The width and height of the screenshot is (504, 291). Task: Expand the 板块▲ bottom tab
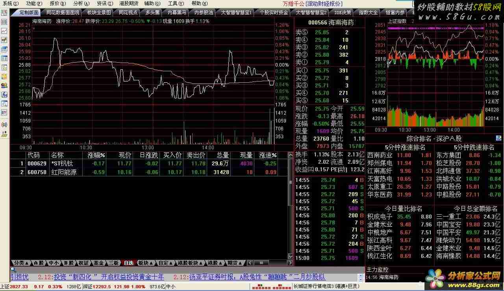pyautogui.click(x=146, y=263)
